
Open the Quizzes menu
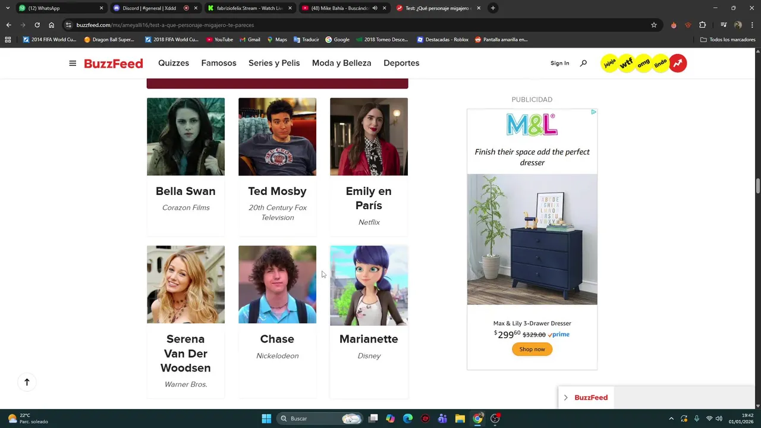(174, 63)
